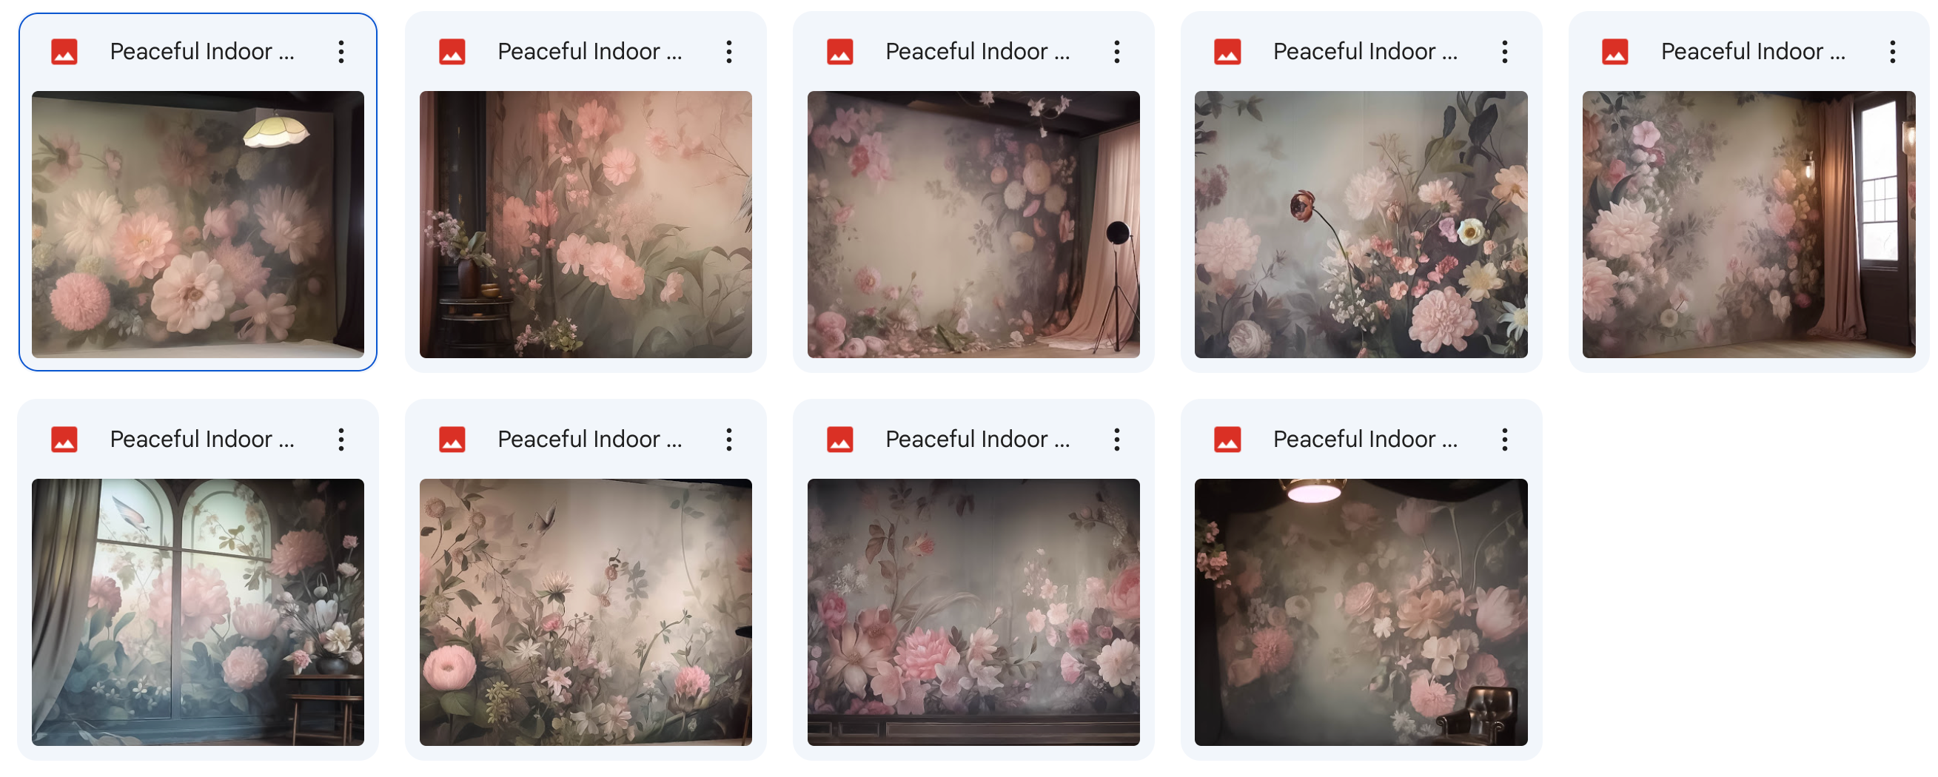Open thumbnail with vase on dark side table
This screenshot has width=1938, height=777.
click(586, 224)
